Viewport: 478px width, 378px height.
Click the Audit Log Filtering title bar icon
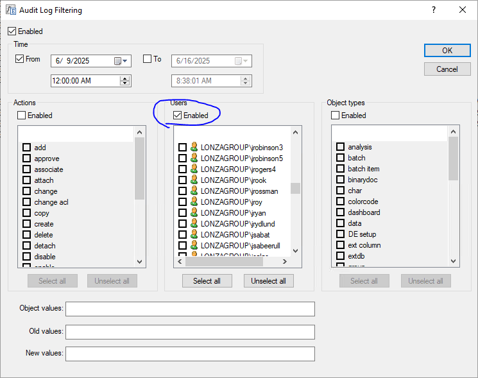(x=11, y=10)
